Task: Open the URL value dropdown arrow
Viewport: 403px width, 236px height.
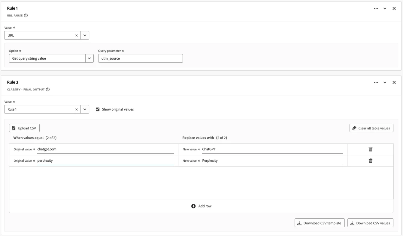Action: 85,35
